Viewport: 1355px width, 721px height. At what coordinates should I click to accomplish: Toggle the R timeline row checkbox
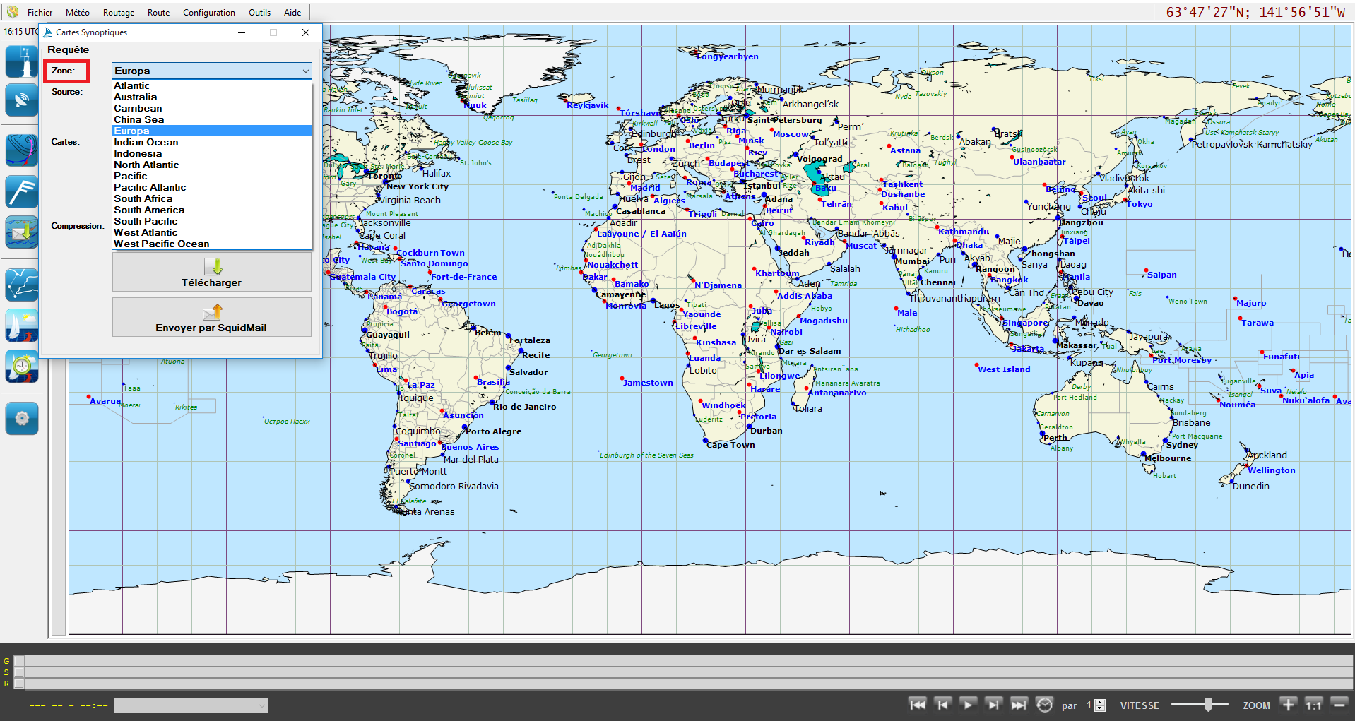point(19,684)
